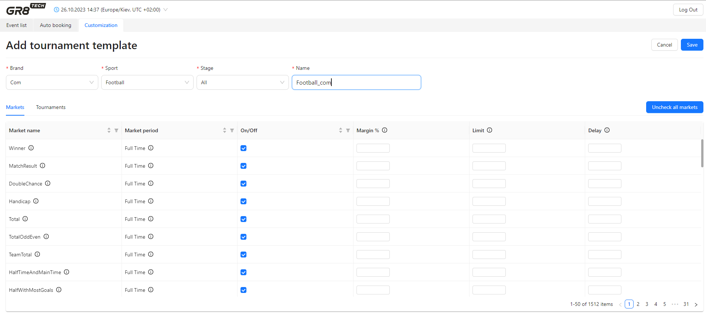
Task: Go to page 2 of markets
Action: coord(638,304)
